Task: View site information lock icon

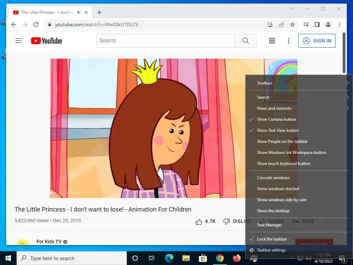Action: (x=50, y=24)
